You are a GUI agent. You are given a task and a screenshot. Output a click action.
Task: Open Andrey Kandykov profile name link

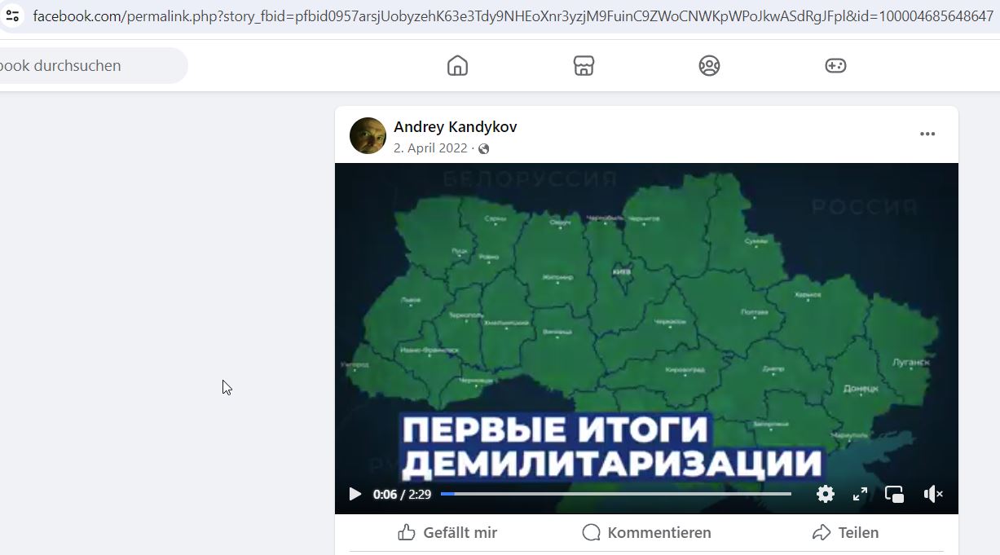[455, 127]
